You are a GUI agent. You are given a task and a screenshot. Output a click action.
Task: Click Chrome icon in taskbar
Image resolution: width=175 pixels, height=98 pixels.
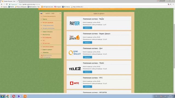click(x=8, y=96)
